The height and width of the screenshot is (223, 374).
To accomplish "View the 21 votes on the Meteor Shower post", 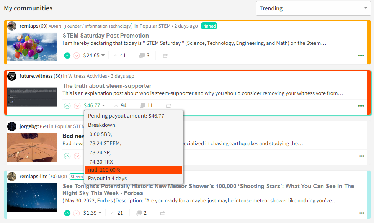I will coord(117,213).
